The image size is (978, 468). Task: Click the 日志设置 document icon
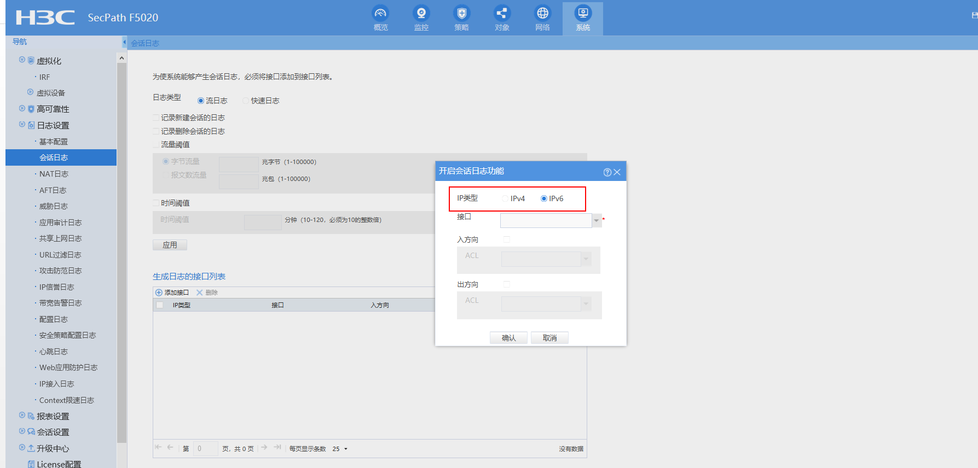31,125
